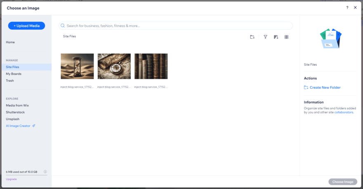
Task: Open the help question mark icon
Action: 347,8
